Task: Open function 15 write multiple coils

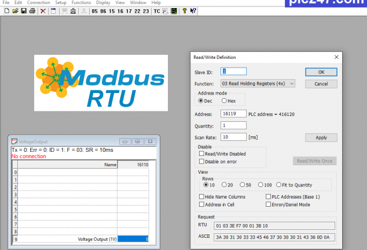Action: coord(112,11)
